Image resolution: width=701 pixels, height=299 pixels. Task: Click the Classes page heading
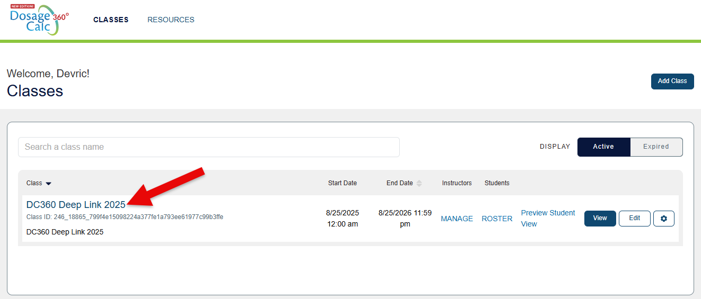point(35,91)
